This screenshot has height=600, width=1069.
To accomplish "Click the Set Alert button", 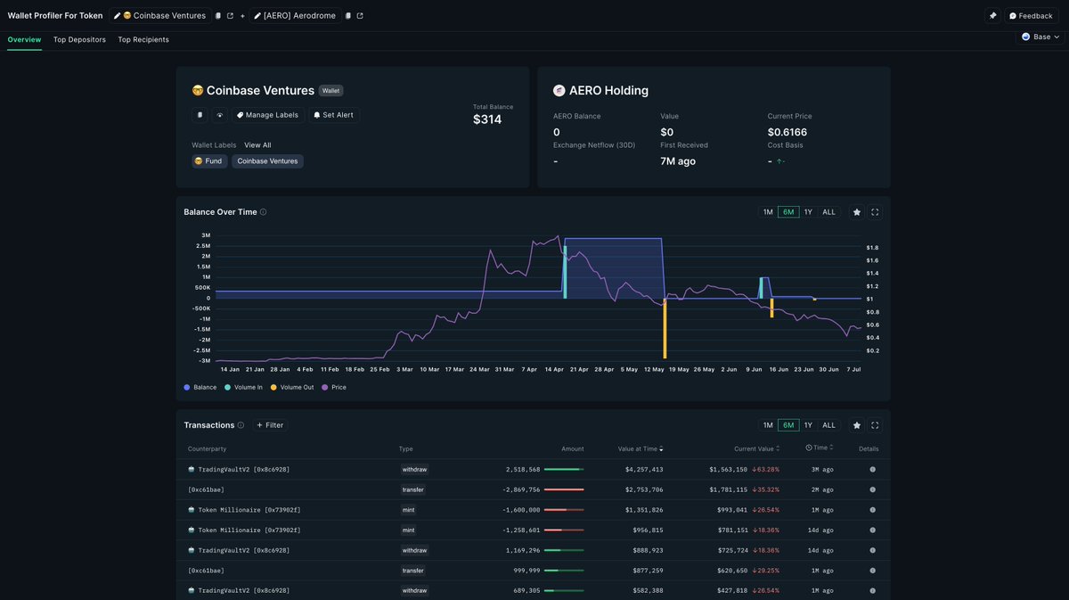I will tap(334, 115).
